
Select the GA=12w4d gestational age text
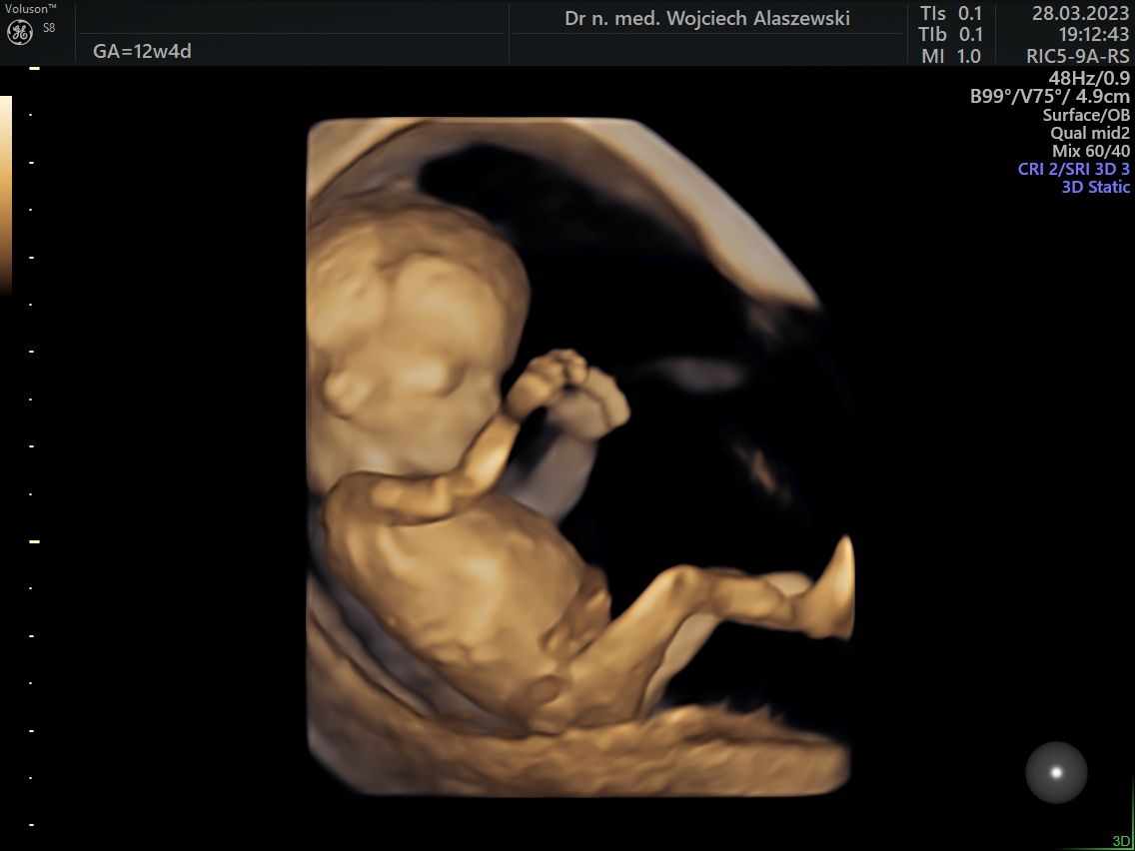(x=142, y=52)
